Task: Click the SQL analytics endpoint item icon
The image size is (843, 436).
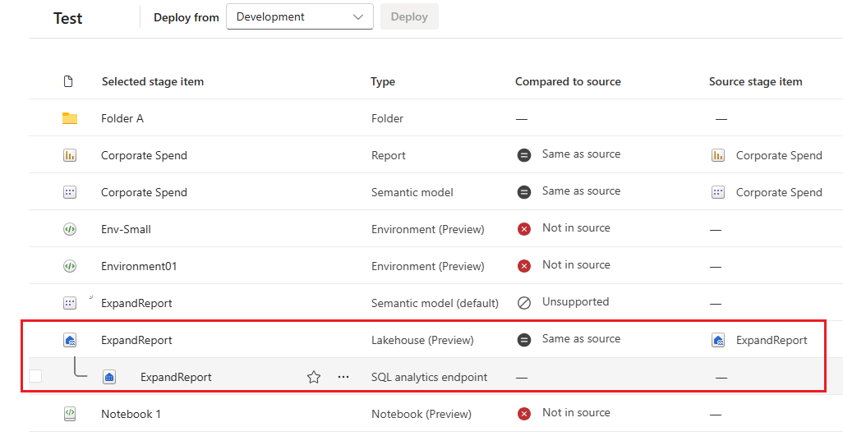Action: pos(109,377)
